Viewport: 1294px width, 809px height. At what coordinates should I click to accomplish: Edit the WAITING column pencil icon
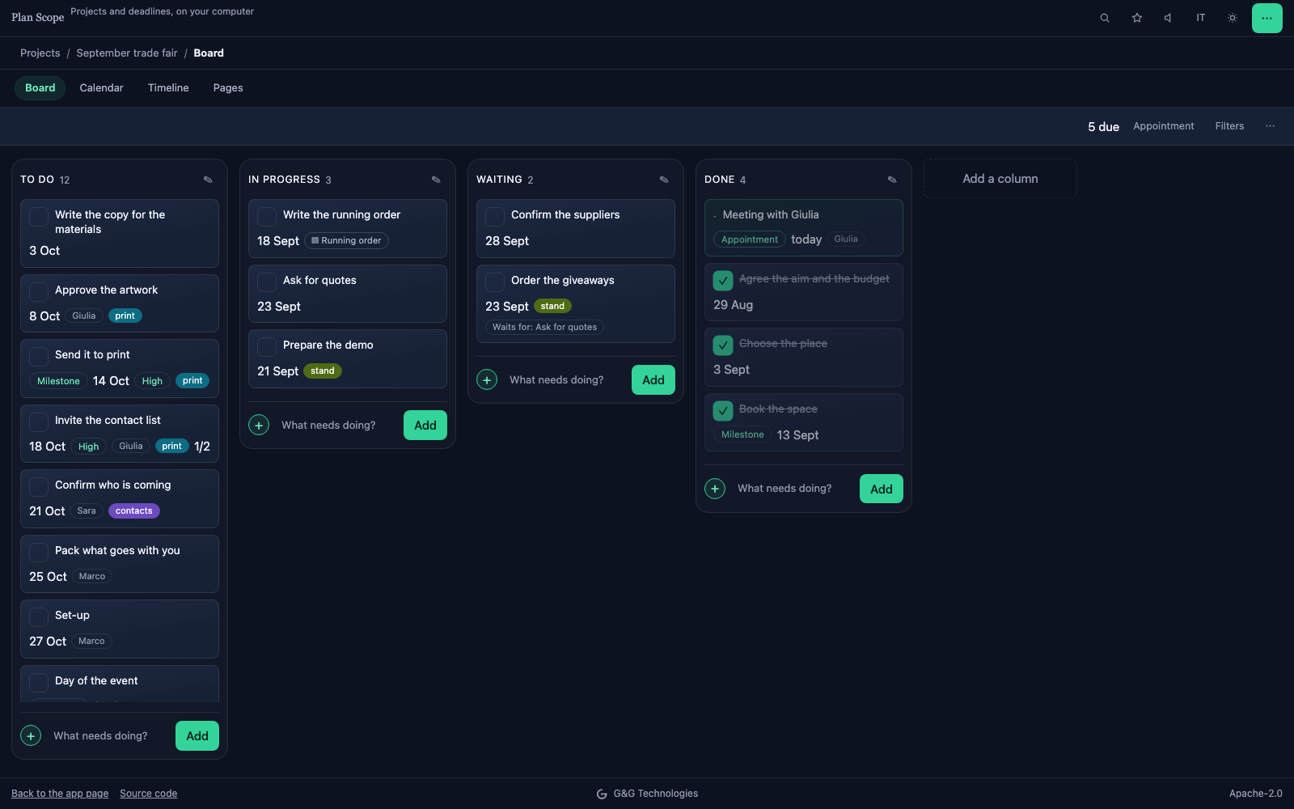pos(664,180)
